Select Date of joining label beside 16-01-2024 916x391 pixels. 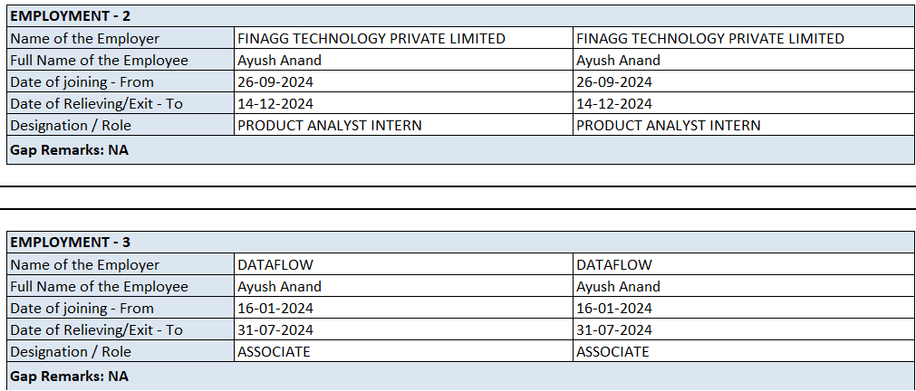point(82,308)
